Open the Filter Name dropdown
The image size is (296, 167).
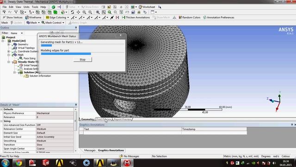click(x=17, y=33)
